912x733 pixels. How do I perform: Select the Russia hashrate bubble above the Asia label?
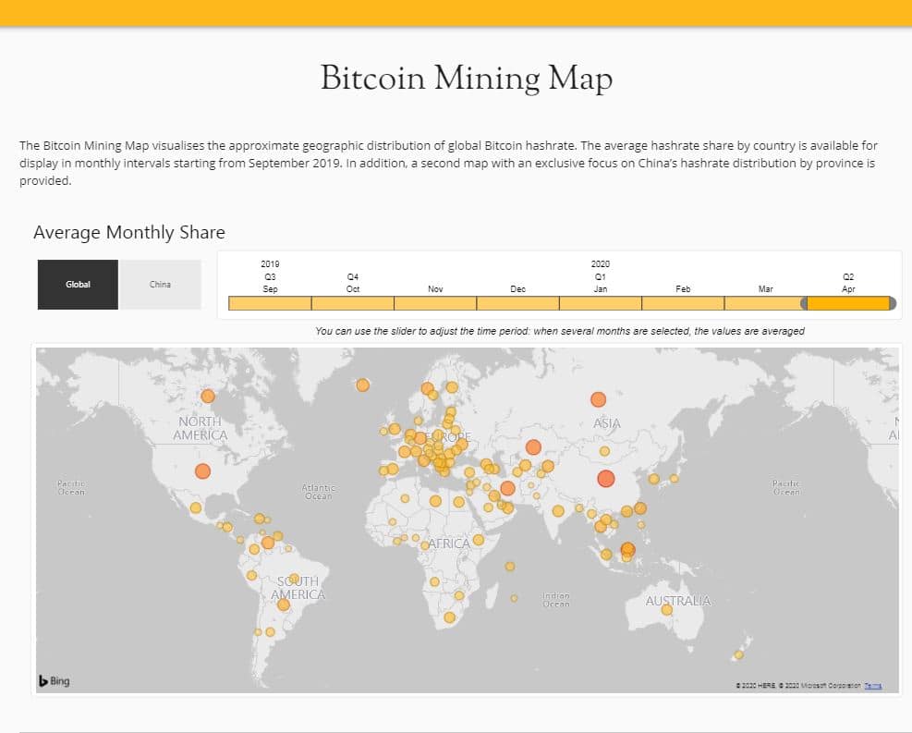coord(598,399)
